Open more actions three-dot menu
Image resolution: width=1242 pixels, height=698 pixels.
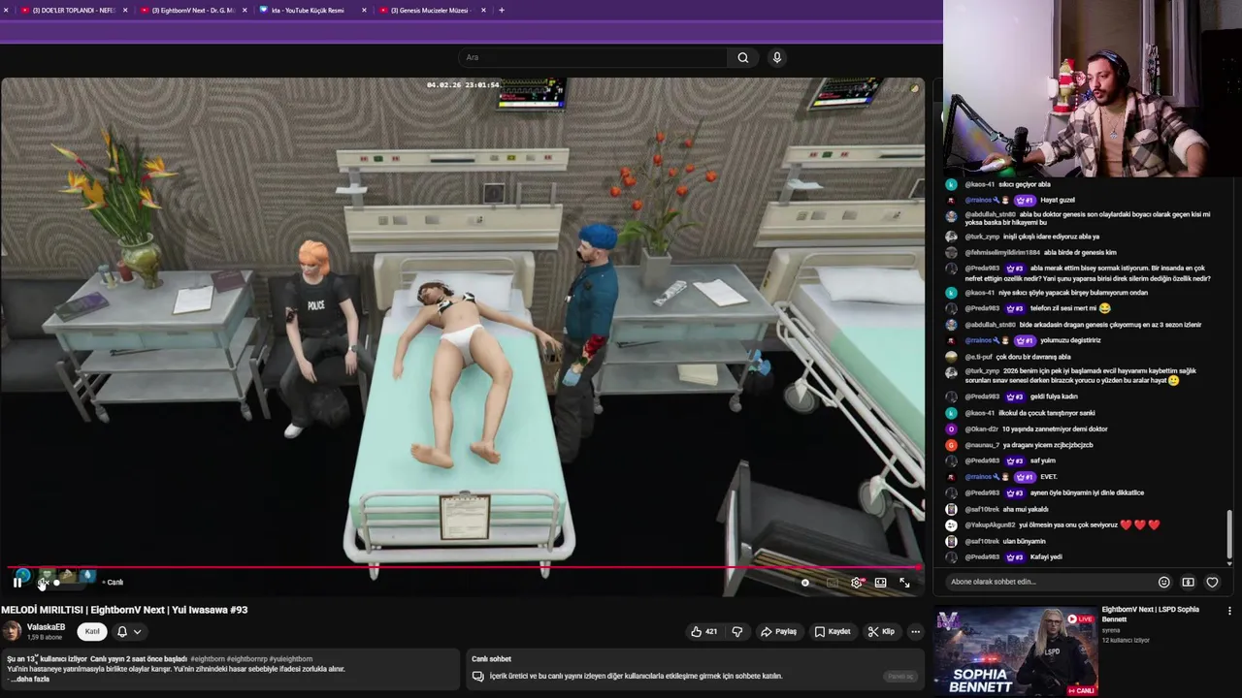(x=915, y=631)
